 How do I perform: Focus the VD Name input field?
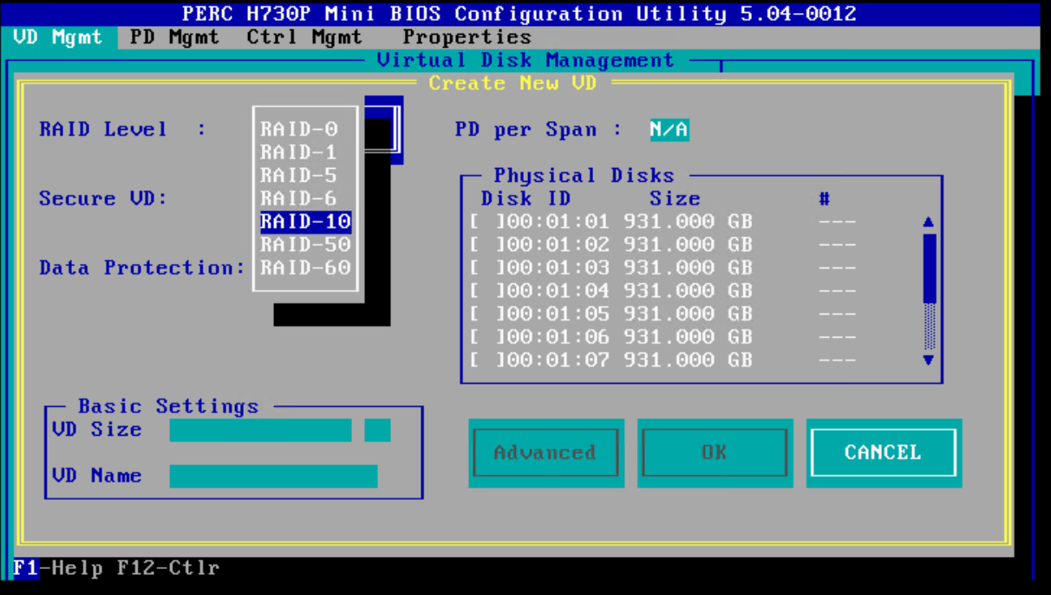[x=273, y=475]
